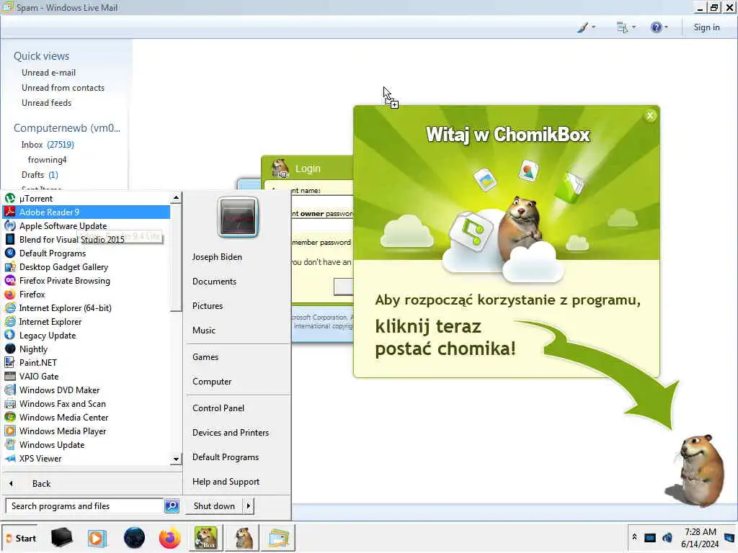Launch Firefox Private Browsing

[x=86, y=281]
